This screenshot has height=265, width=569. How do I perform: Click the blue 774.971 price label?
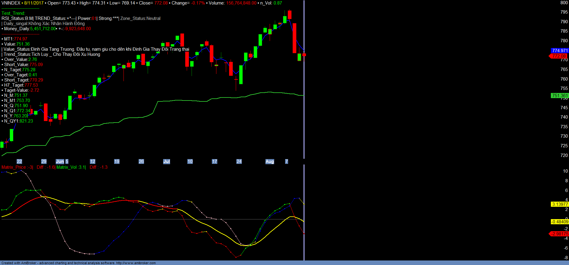[560, 51]
